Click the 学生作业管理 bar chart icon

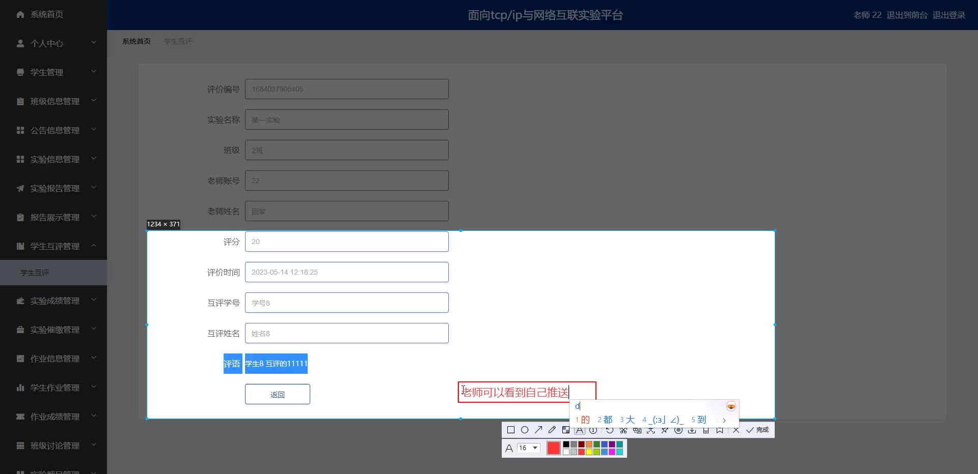20,388
